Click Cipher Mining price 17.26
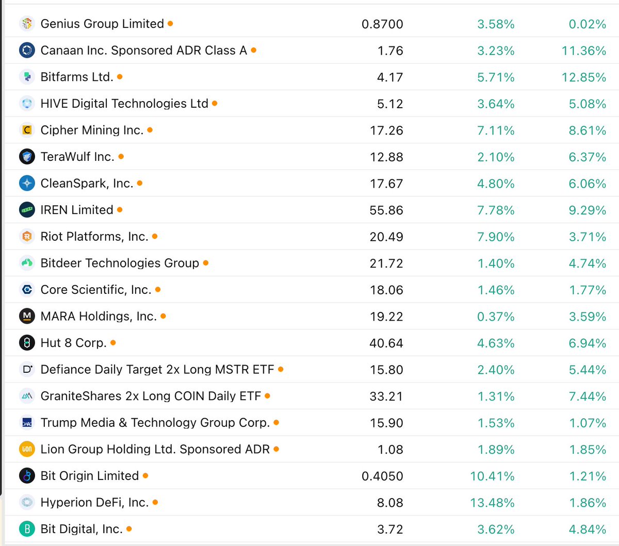Image resolution: width=619 pixels, height=546 pixels. pyautogui.click(x=386, y=131)
